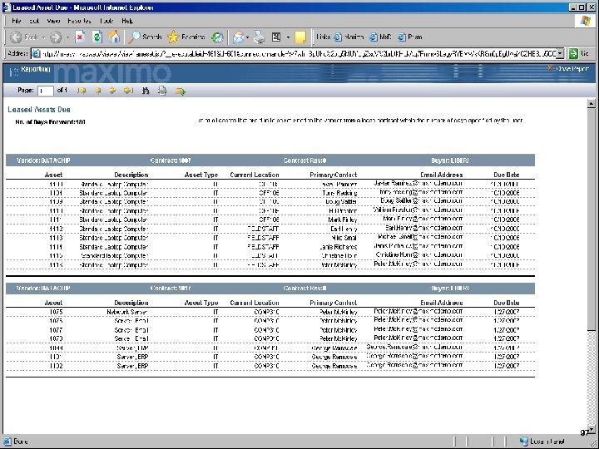Click asset number 1112 in the first table
The width and height of the screenshot is (599, 449).
[57, 229]
